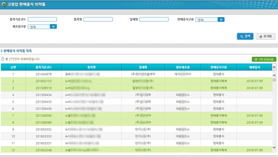Expand the 제조원구분 dropdown
Screen dimensions: 278x157
click(53, 26)
